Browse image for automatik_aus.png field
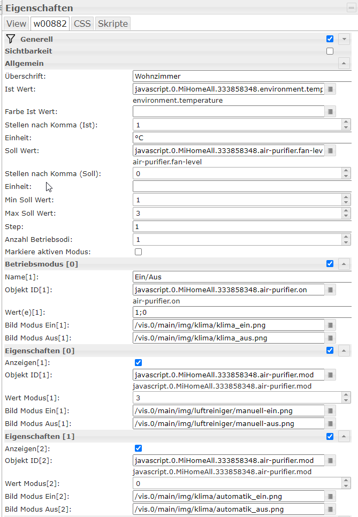Viewport: 358px width, 517px height. (x=330, y=510)
